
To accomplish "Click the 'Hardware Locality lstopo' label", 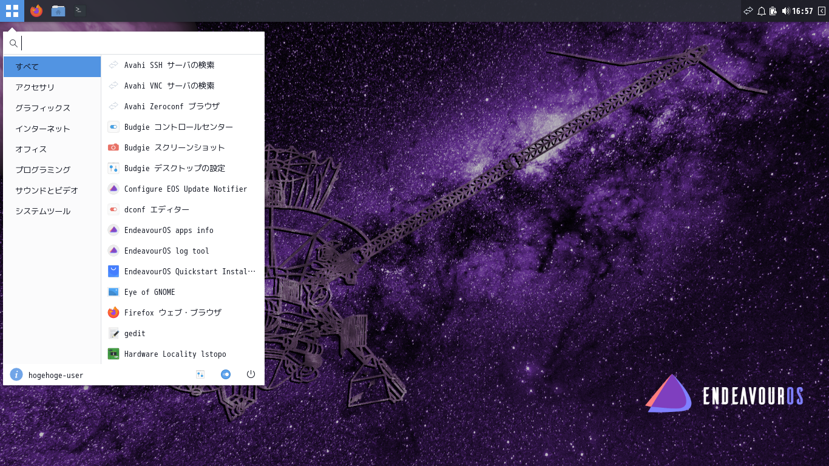I will (x=175, y=354).
